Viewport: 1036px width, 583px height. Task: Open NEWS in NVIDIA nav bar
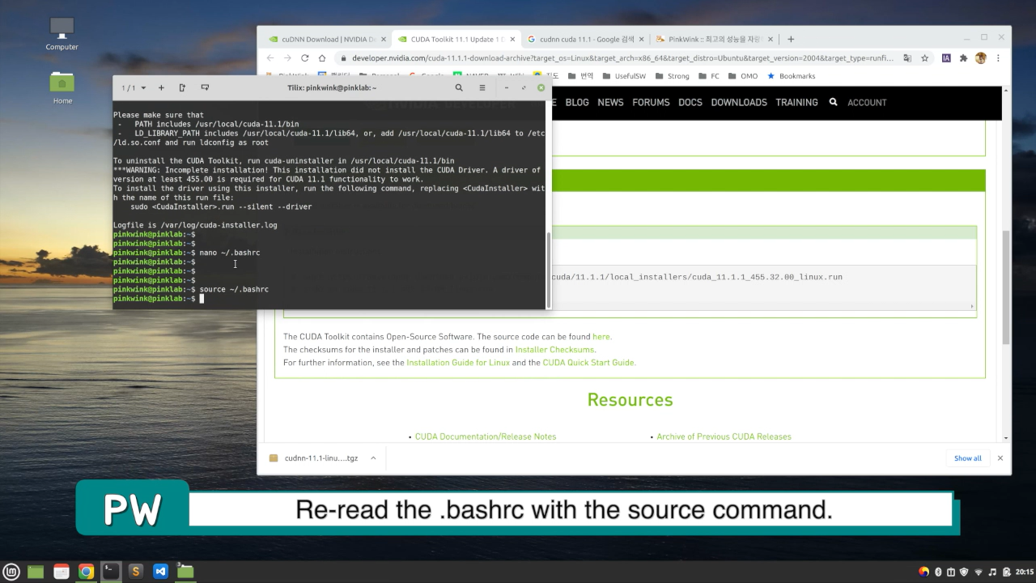click(x=610, y=102)
